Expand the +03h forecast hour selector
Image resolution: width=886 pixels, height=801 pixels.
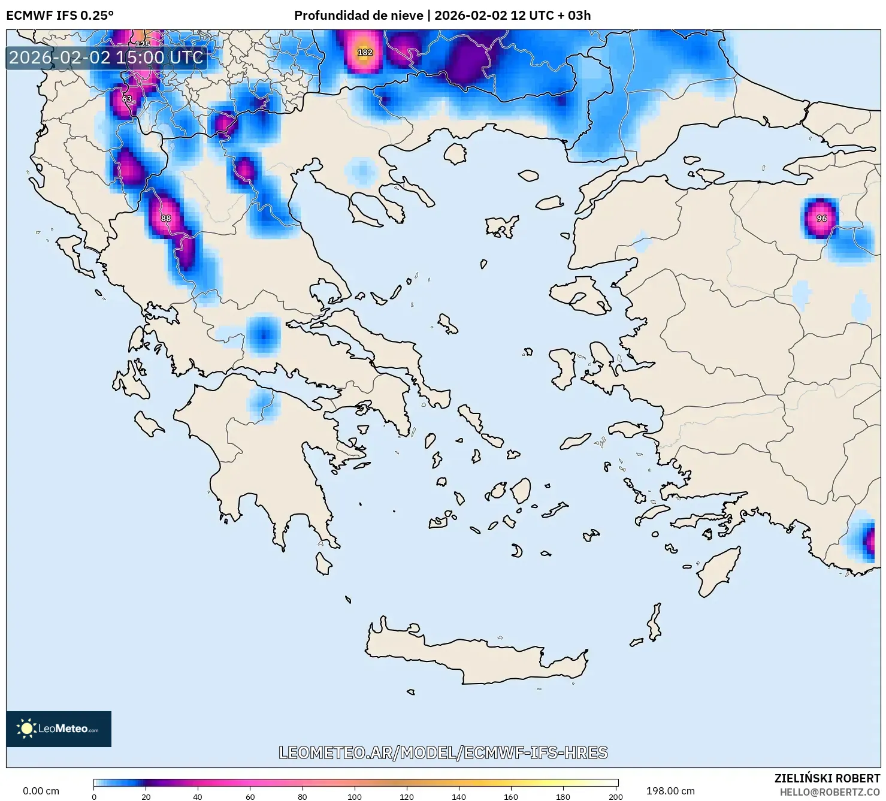tap(577, 16)
